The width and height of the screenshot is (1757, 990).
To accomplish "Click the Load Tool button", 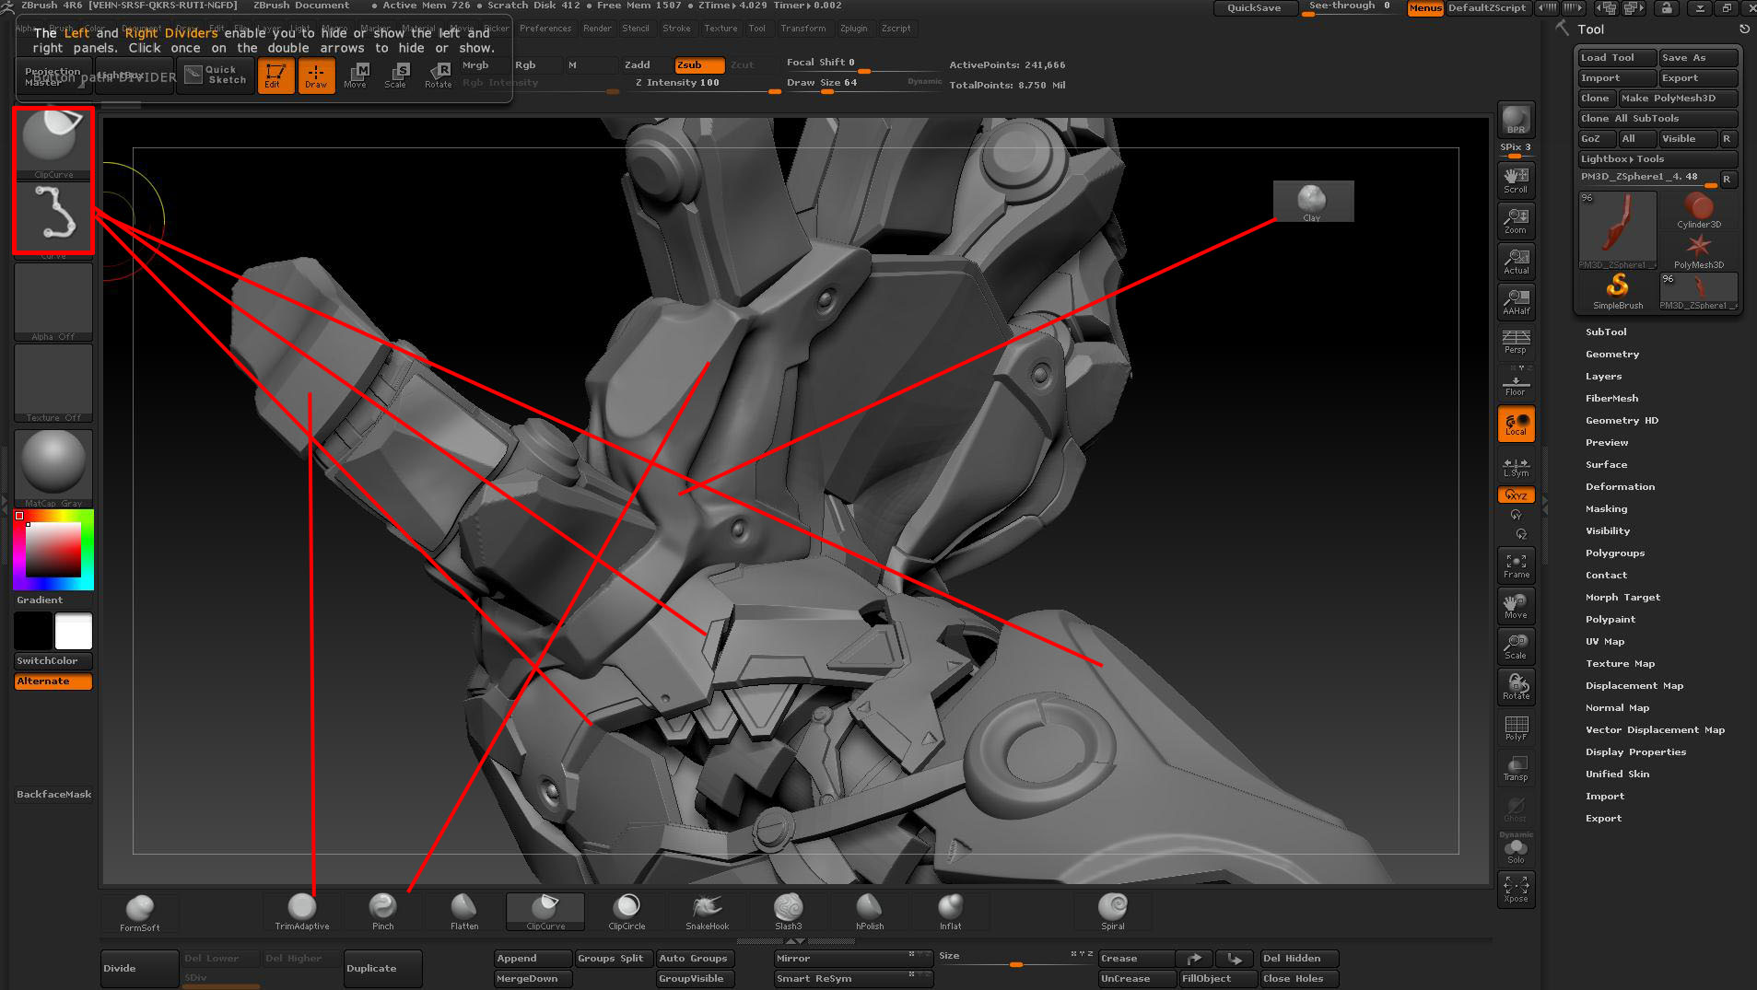I will 1617,57.
